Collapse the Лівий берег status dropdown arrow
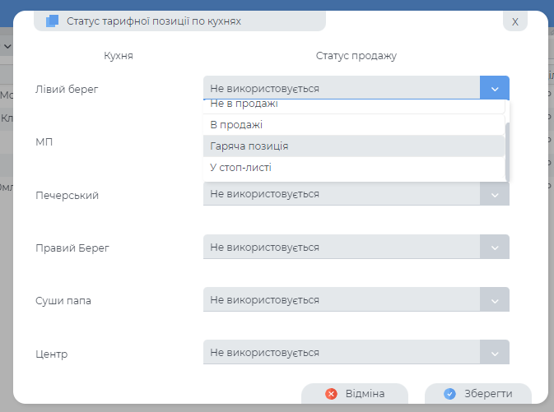554x412 pixels. tap(494, 88)
